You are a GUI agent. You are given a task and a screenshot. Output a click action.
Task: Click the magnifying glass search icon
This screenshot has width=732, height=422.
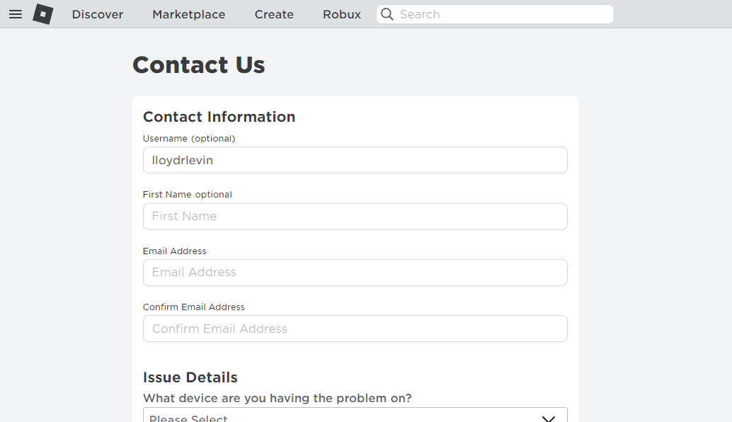coord(387,14)
